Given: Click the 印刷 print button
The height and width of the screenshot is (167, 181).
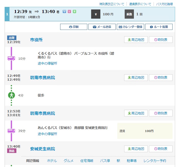Looking at the screenshot, I should click(x=73, y=27).
